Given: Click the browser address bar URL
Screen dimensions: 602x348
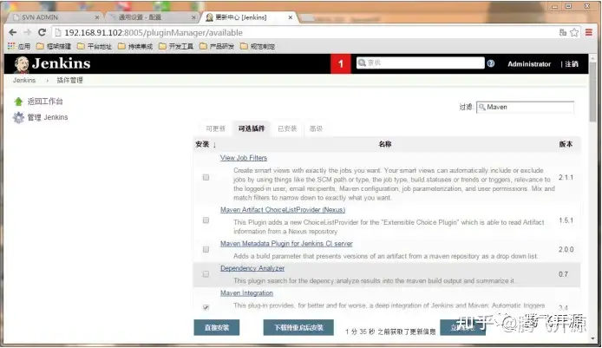Looking at the screenshot, I should [x=154, y=33].
